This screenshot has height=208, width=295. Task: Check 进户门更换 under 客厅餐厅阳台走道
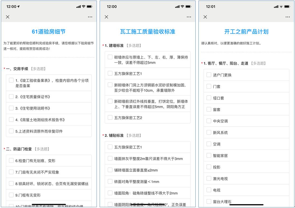click(209, 75)
